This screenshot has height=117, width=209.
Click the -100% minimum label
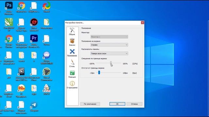coord(92,64)
